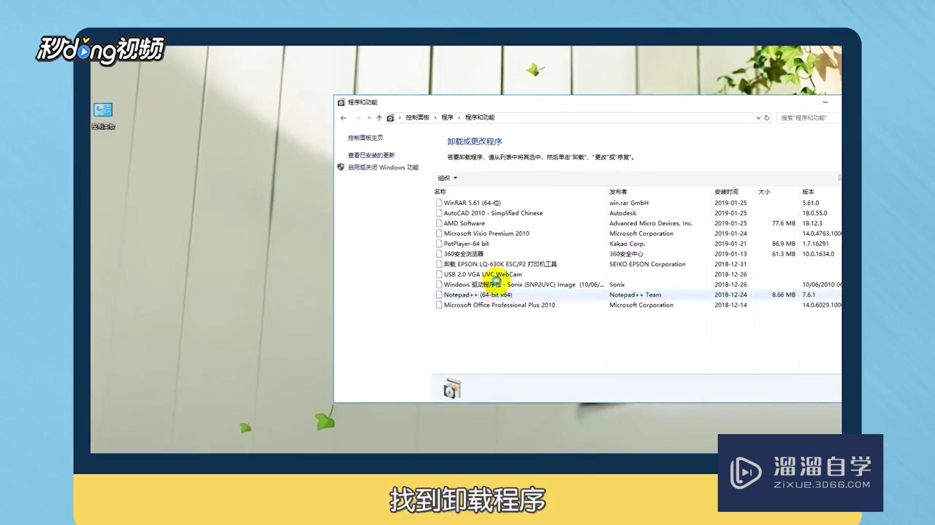Click 程序 breadcrumb in address bar
Viewport: 935px width, 525px height.
tap(447, 118)
